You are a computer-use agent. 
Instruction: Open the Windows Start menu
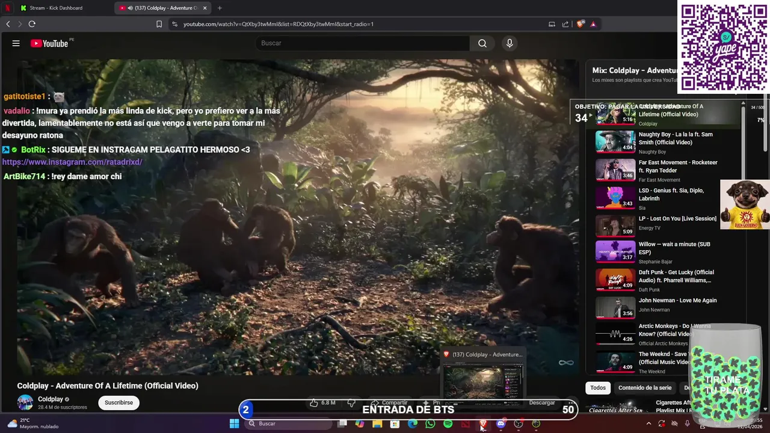coord(234,423)
